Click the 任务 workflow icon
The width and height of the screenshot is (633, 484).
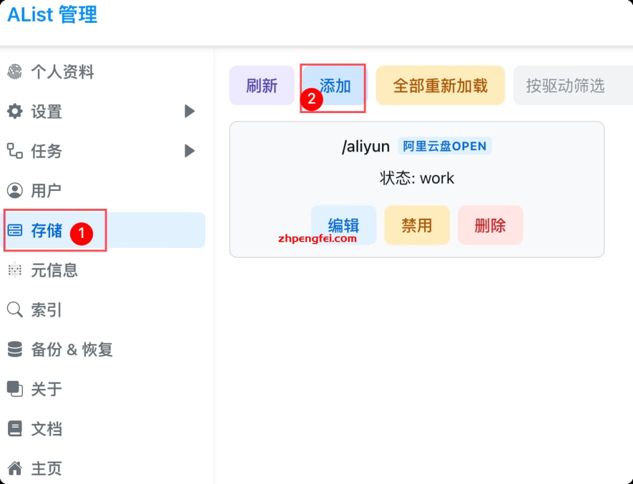[x=14, y=151]
